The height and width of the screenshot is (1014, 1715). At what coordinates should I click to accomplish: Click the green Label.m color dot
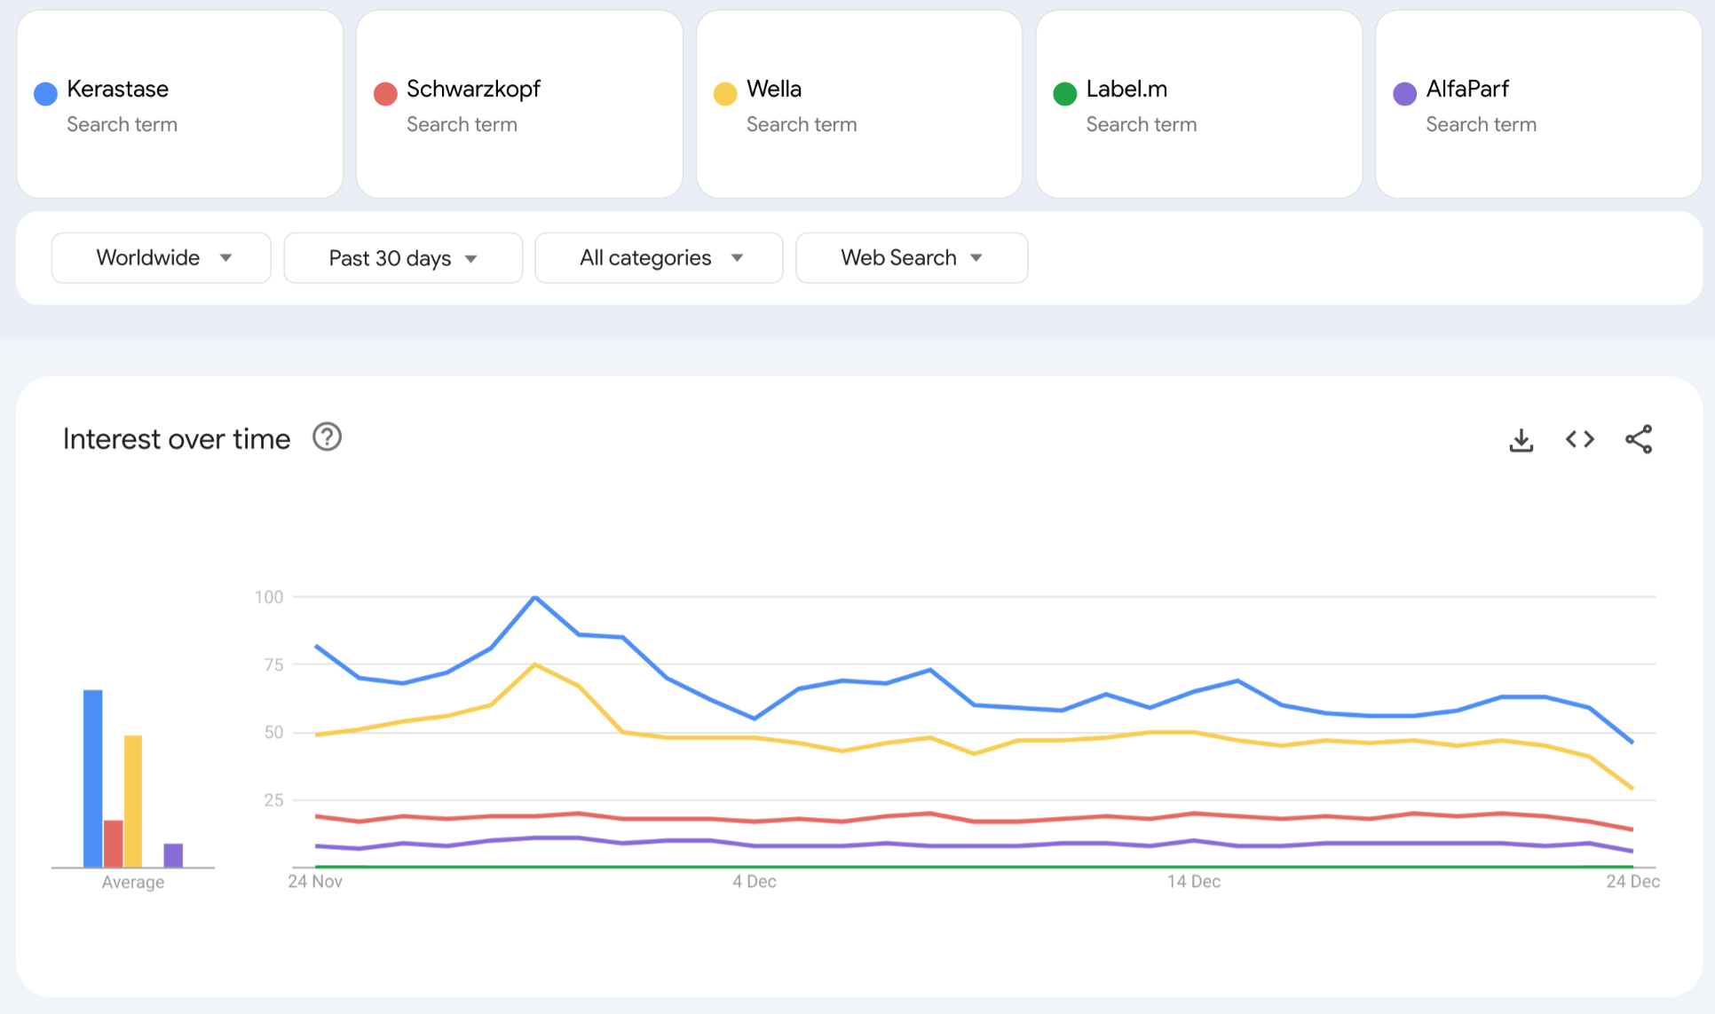(x=1064, y=93)
